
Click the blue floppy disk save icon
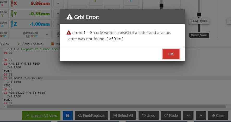tap(68, 116)
